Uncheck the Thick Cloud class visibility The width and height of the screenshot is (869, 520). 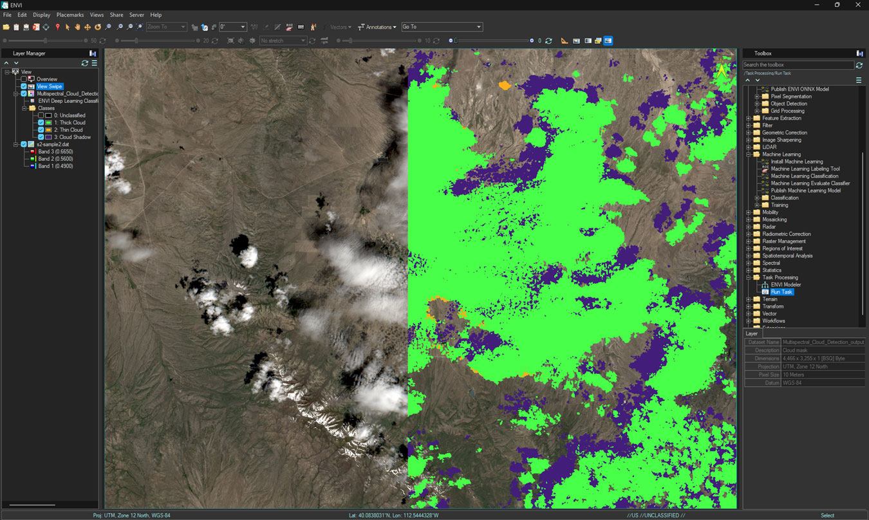pos(41,122)
